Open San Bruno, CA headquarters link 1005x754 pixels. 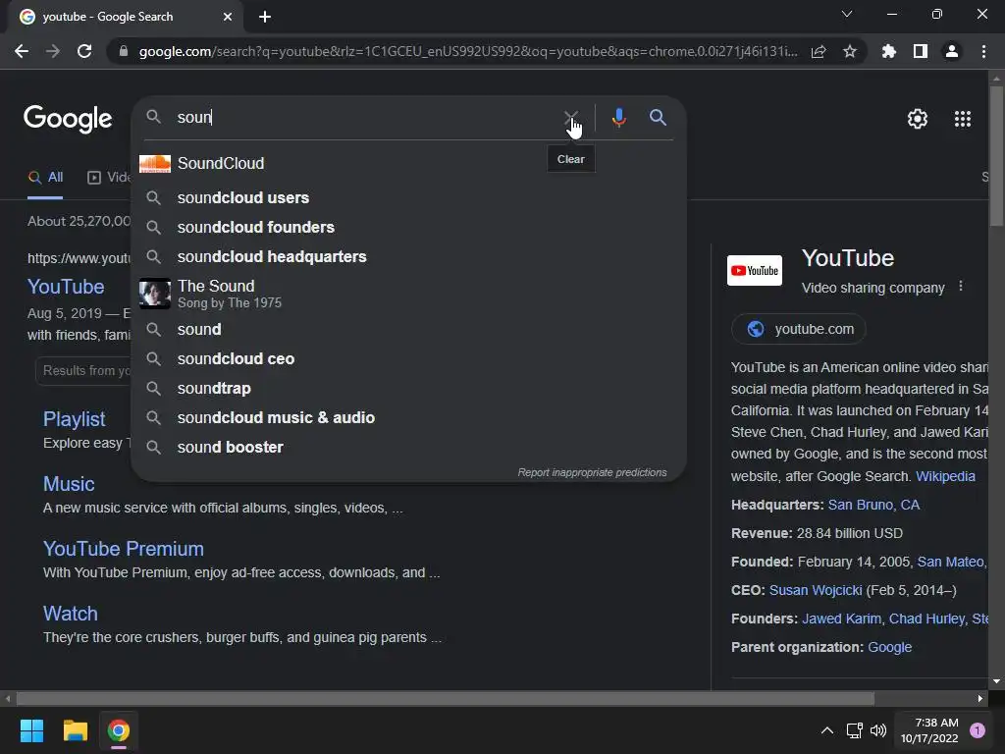point(873,506)
